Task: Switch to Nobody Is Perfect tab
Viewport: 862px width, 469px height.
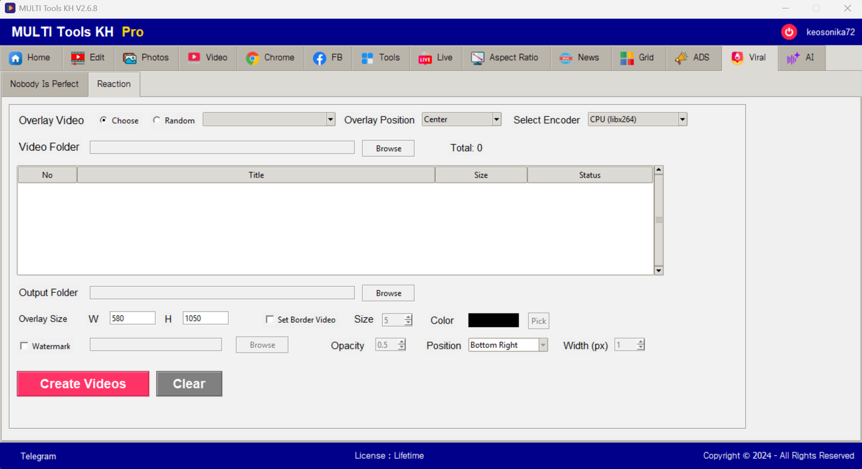Action: pyautogui.click(x=44, y=84)
